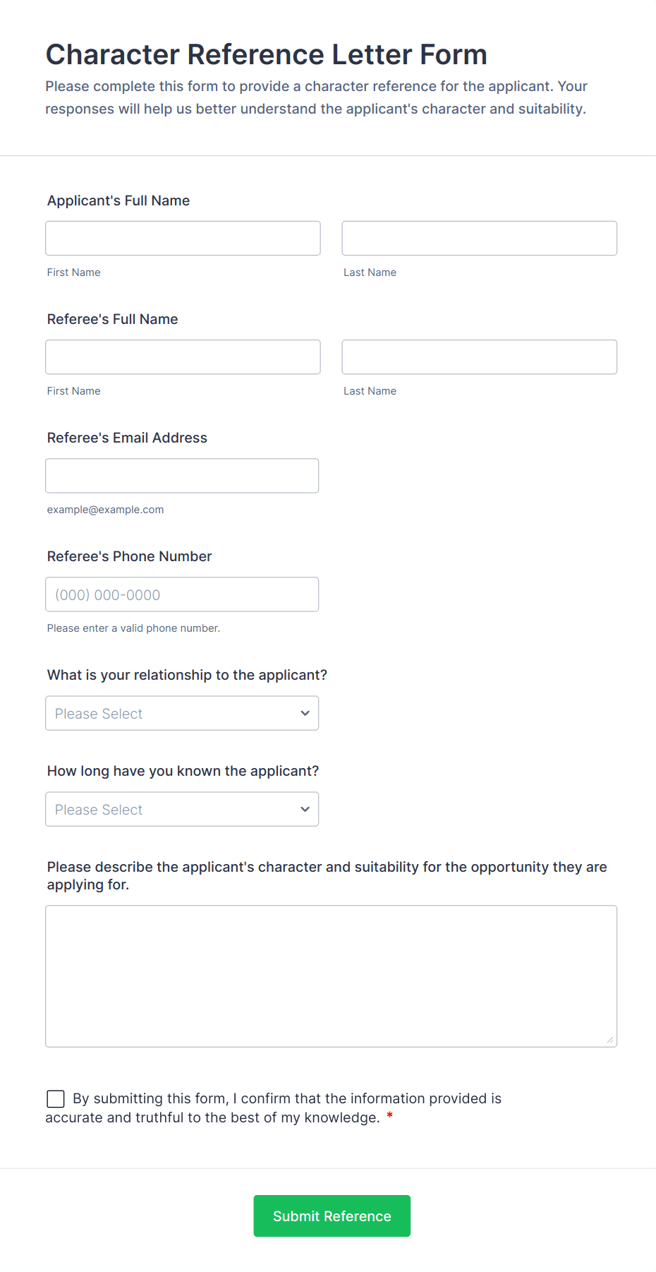Screen dimensions: 656x1272
Task: Click the relationship to applicant question label
Action: [x=187, y=675]
